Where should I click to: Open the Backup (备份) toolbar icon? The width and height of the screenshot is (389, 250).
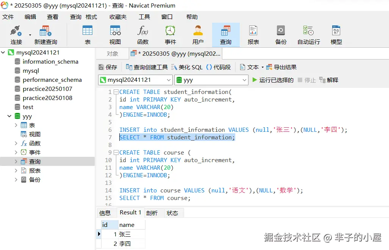(x=281, y=35)
